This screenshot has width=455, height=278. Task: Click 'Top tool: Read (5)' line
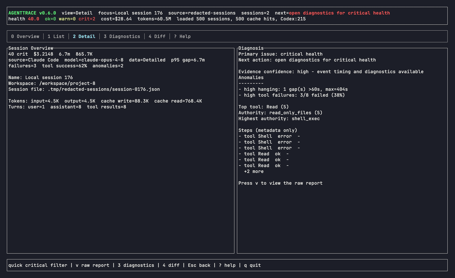[x=264, y=107]
